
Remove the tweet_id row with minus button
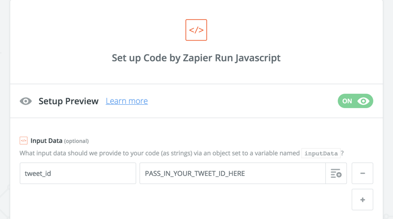coord(362,173)
